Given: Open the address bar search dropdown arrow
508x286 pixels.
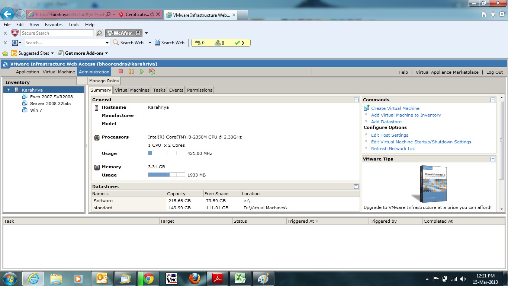Looking at the screenshot, I should (x=114, y=15).
